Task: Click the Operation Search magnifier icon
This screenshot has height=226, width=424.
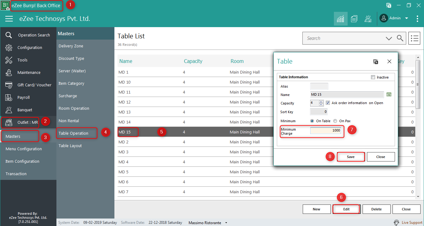Action: tap(9, 35)
